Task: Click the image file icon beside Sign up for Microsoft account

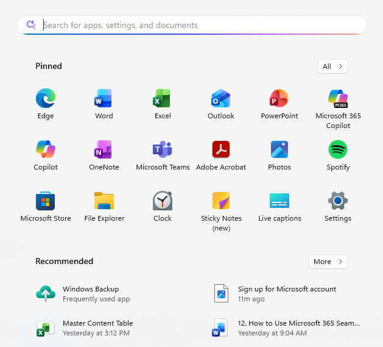Action: 221,294
